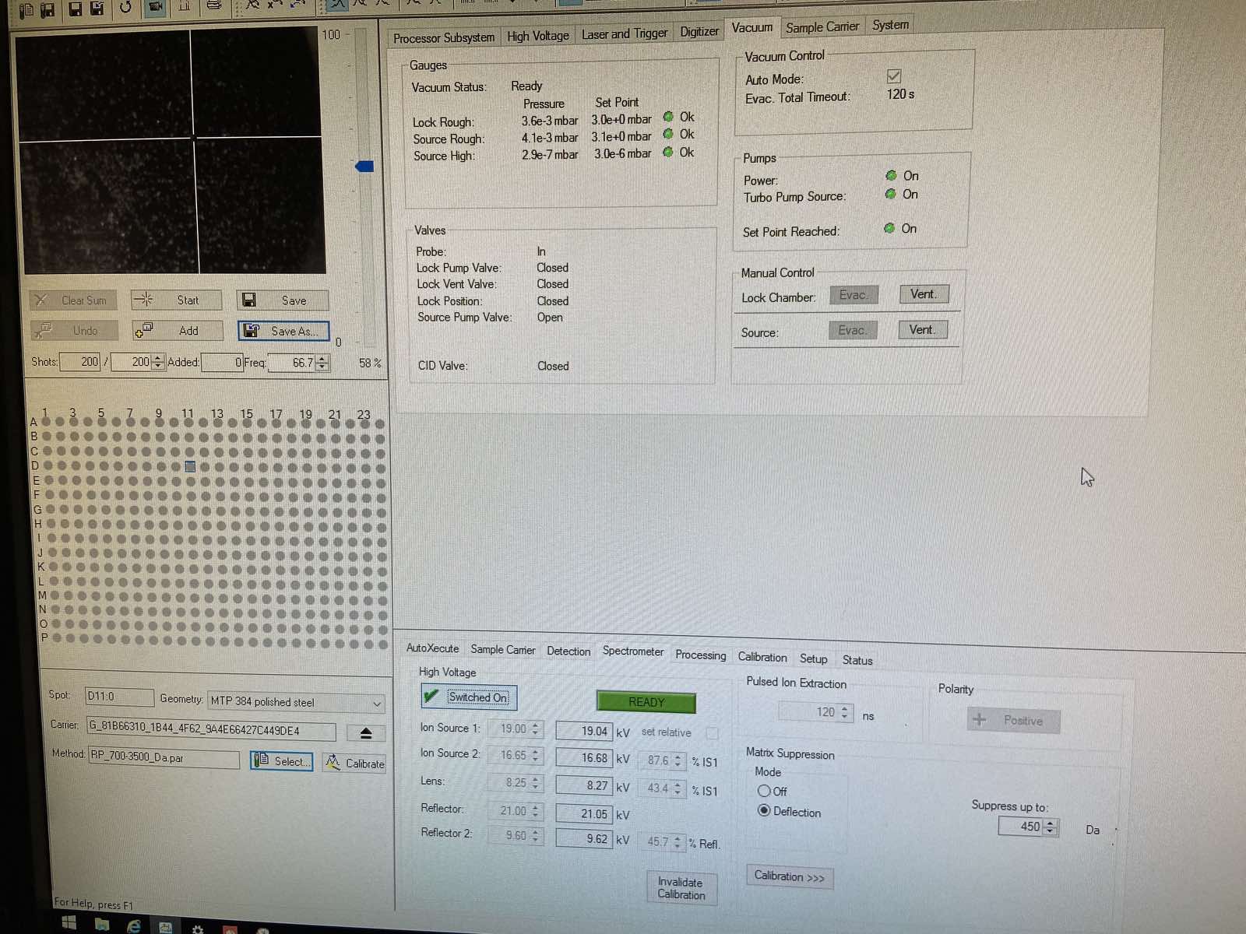The image size is (1246, 934).
Task: Click the Start acquisition button
Action: [x=177, y=300]
